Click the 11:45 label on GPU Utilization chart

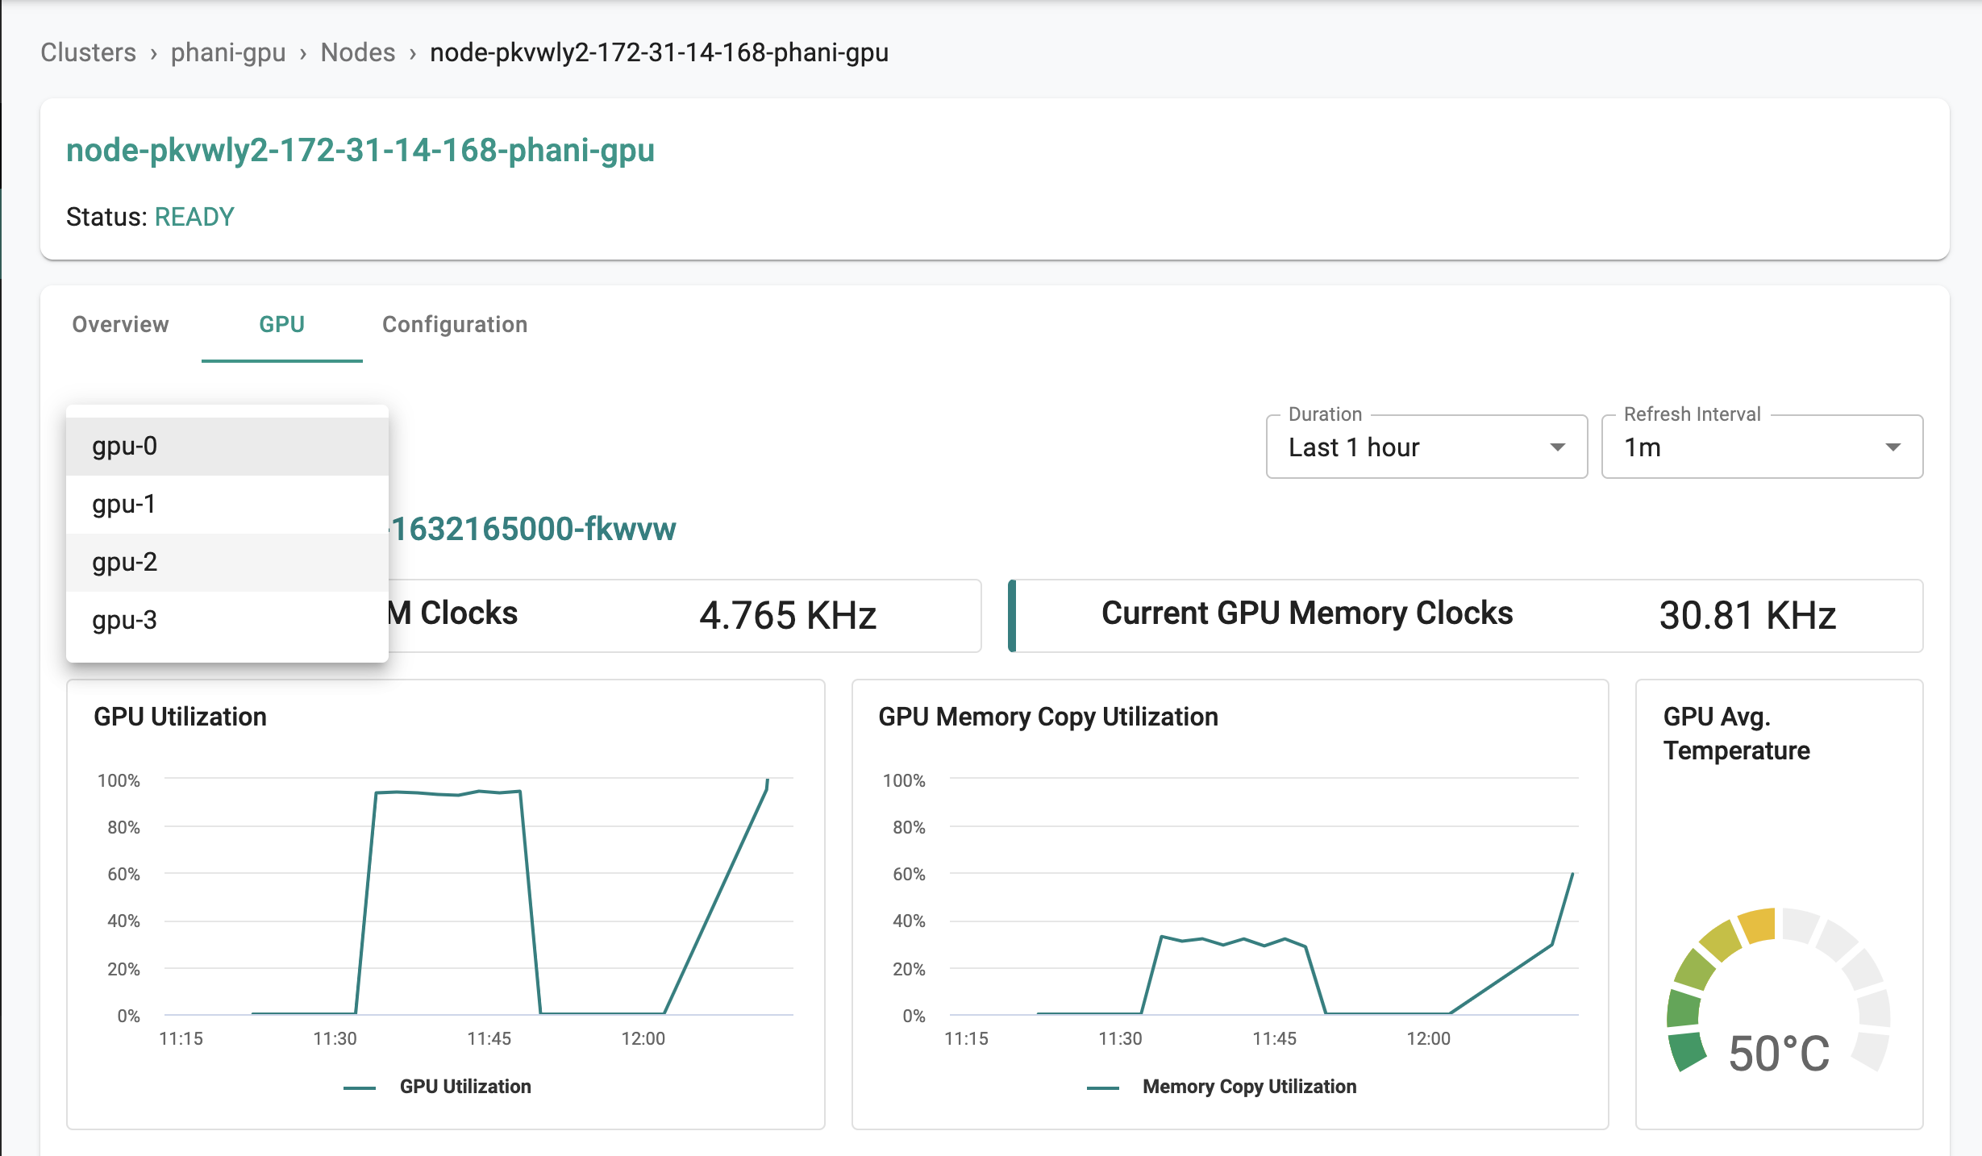click(x=489, y=1038)
